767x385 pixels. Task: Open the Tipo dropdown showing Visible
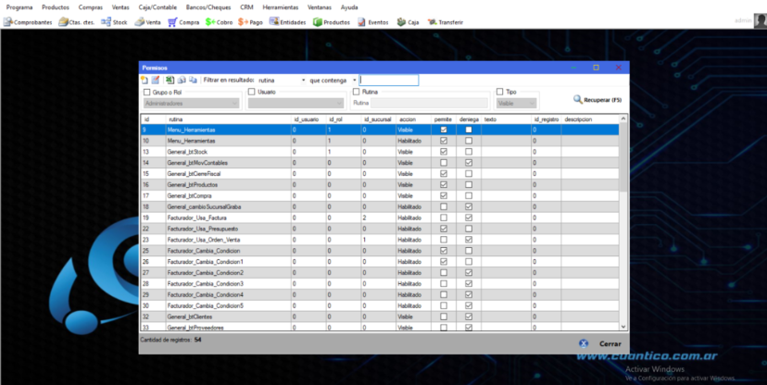517,104
